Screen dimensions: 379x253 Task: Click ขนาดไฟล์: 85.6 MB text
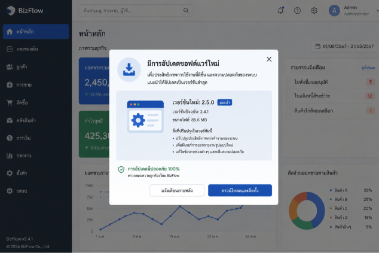click(x=189, y=120)
